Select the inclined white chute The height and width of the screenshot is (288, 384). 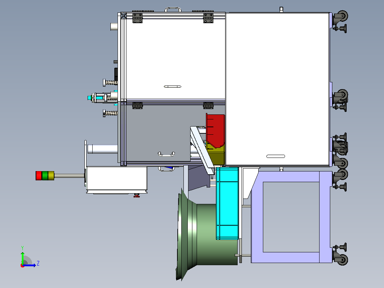pos(202,150)
